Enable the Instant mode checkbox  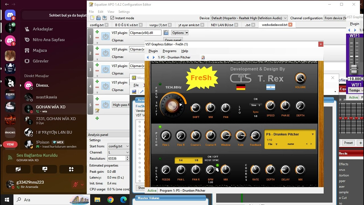coord(112,18)
